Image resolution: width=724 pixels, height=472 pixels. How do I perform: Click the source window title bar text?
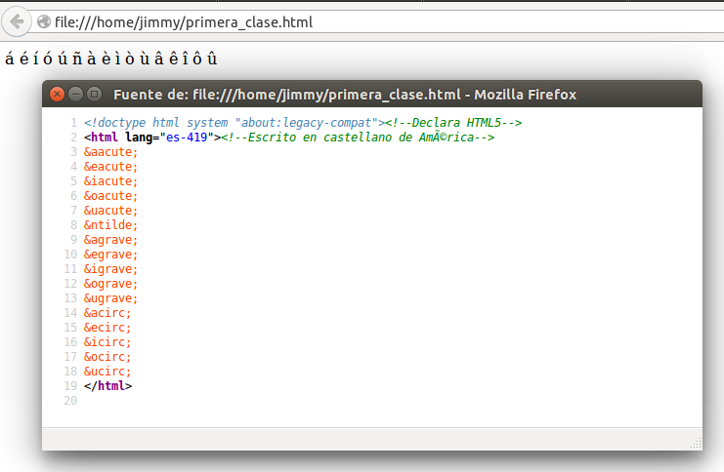pyautogui.click(x=344, y=95)
